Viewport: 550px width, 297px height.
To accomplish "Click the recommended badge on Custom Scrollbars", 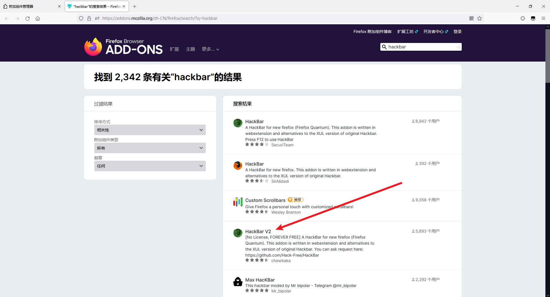I will (295, 200).
